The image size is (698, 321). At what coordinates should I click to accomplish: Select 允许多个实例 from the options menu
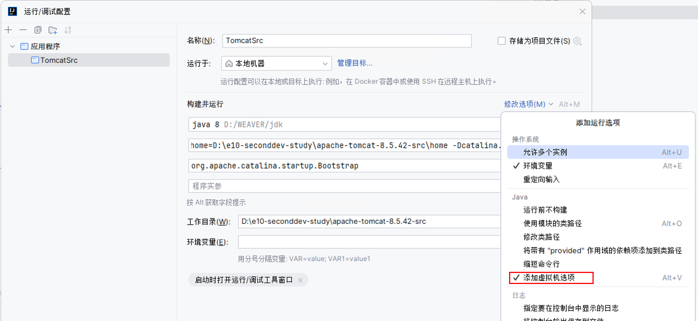click(x=545, y=152)
